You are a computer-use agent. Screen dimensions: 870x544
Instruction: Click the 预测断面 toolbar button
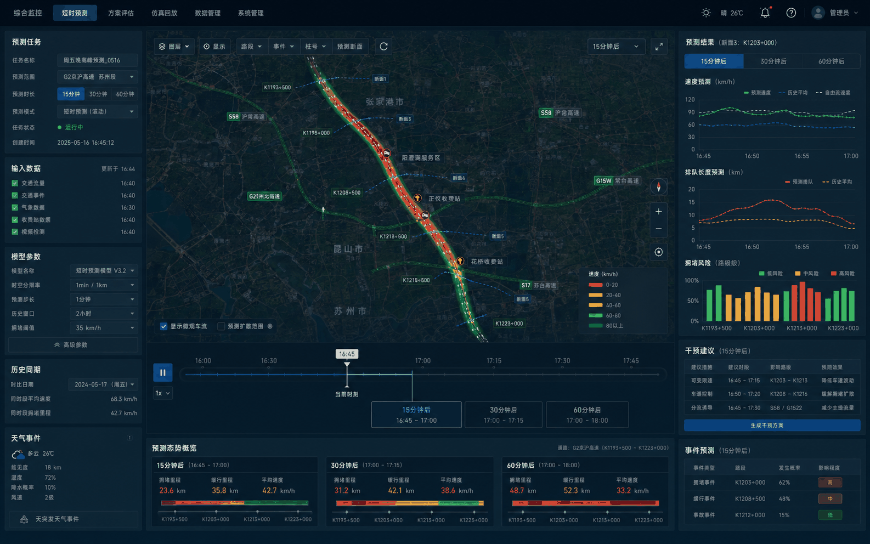tap(349, 47)
